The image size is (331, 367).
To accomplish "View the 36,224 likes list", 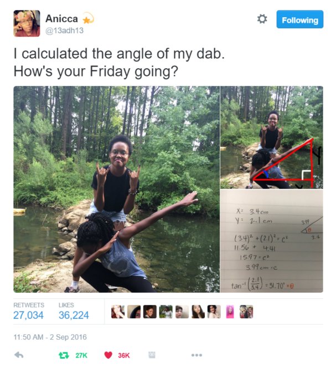I will pyautogui.click(x=74, y=315).
